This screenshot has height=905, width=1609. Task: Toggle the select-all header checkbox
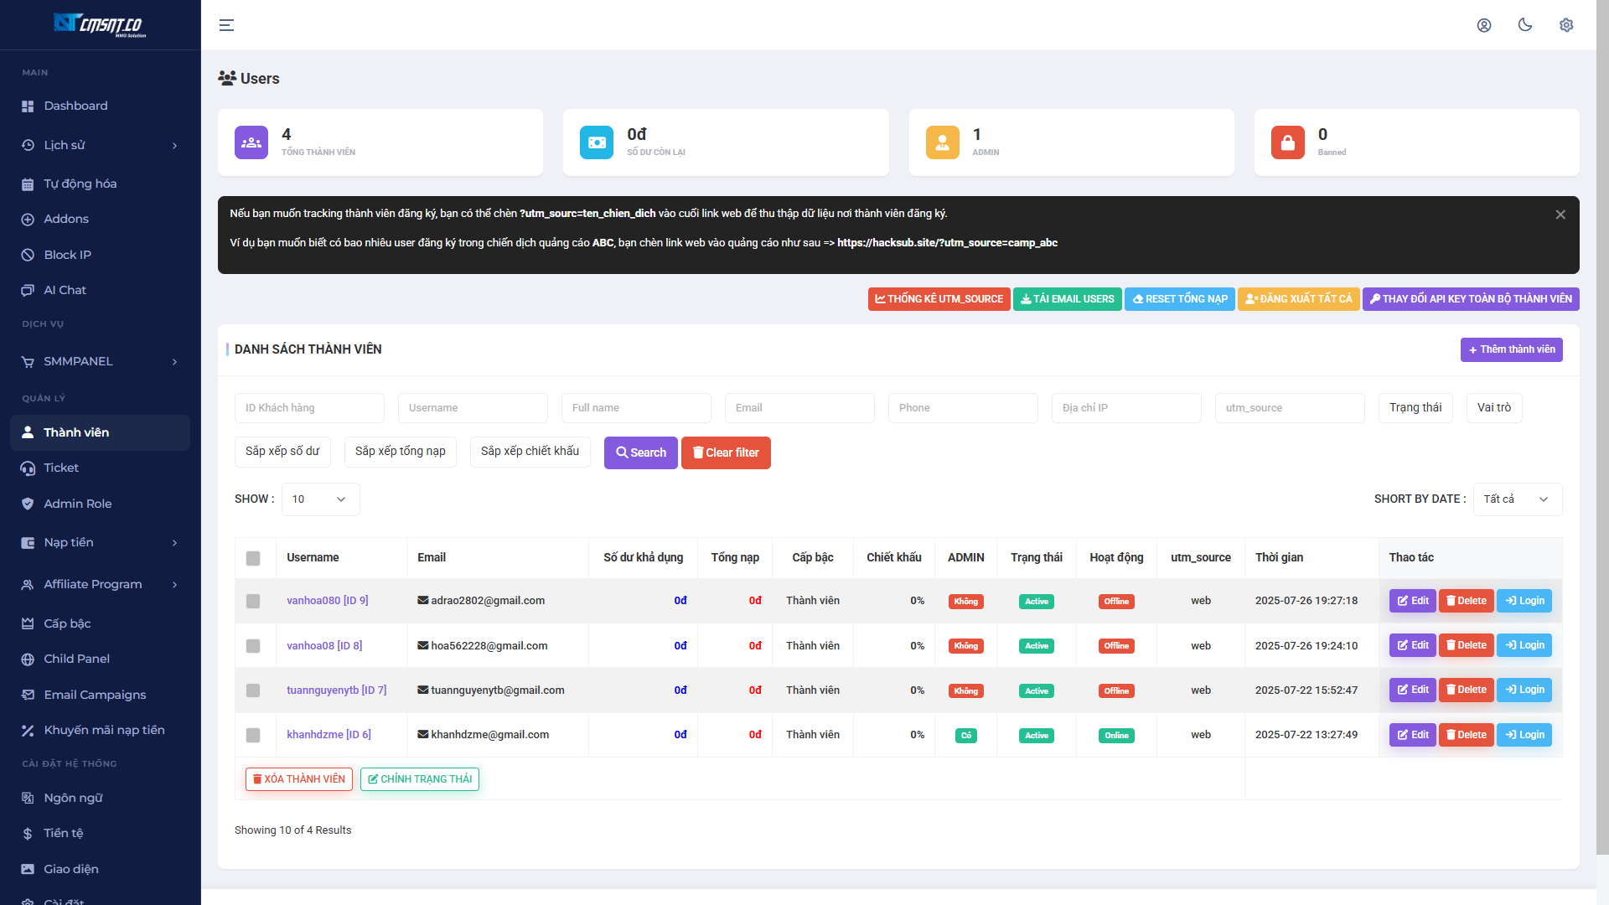coord(253,558)
